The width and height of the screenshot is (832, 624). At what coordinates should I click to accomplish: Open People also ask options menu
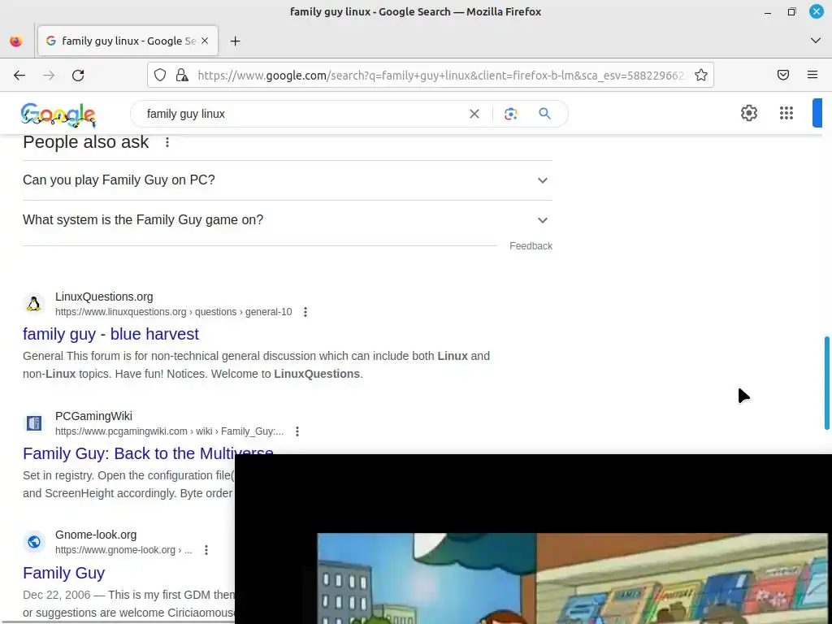[167, 142]
